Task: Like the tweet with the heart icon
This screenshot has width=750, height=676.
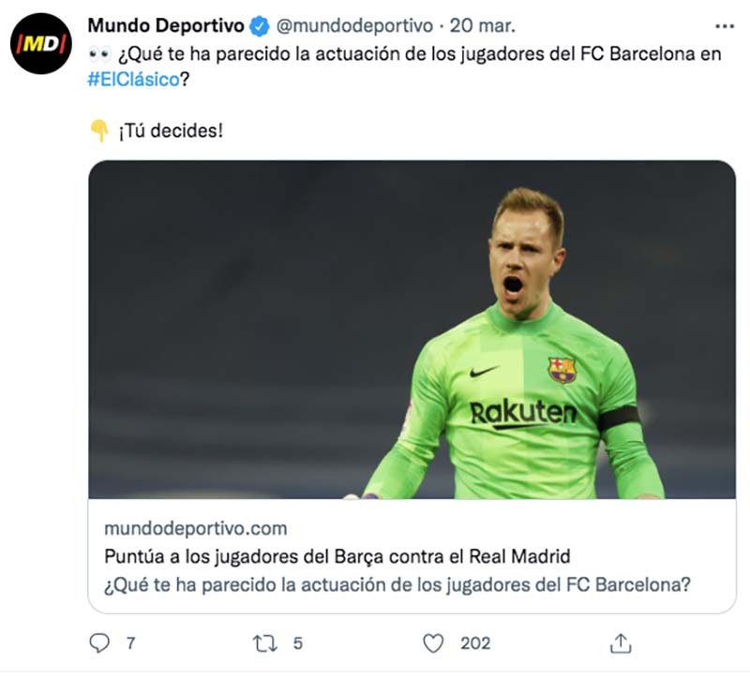Action: pyautogui.click(x=432, y=643)
